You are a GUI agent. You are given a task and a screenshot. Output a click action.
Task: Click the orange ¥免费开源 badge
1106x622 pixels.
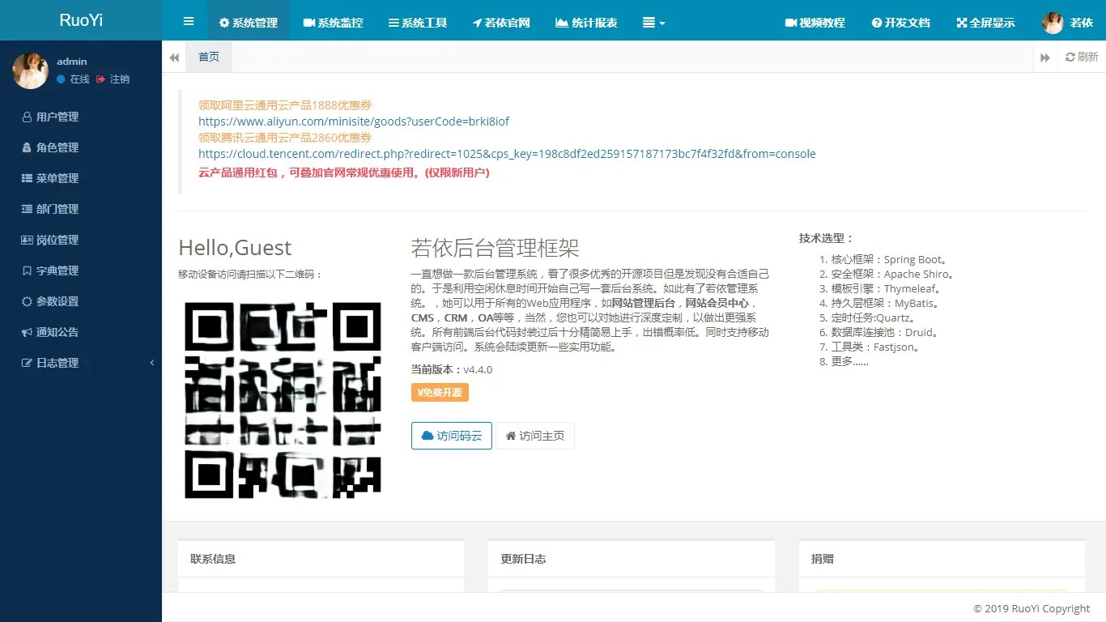point(440,392)
